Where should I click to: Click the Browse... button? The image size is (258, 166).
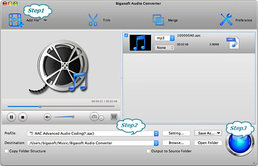point(176,143)
